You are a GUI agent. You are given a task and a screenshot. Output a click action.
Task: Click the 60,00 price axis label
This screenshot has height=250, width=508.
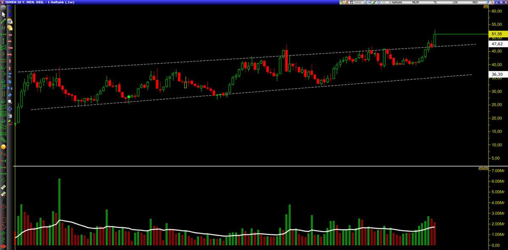(497, 11)
